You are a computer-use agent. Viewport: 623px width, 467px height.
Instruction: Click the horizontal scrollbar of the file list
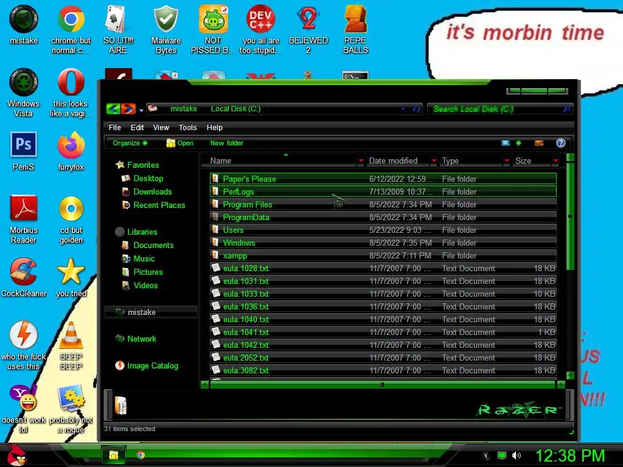pyautogui.click(x=382, y=384)
